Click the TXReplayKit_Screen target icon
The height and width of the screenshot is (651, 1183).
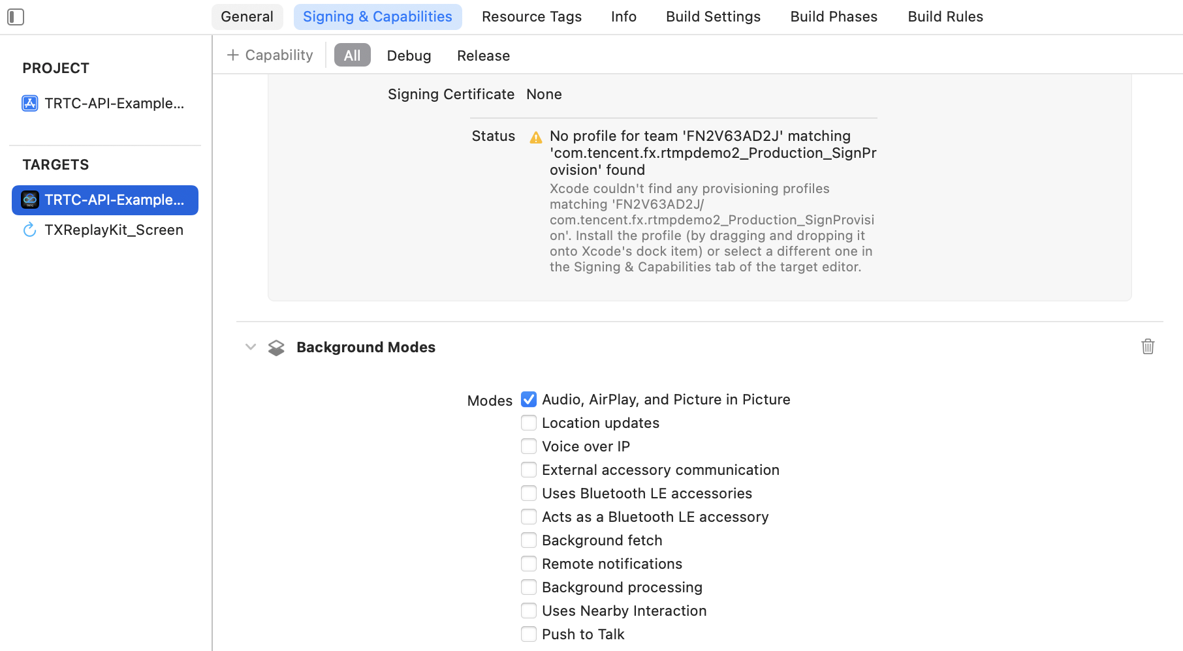[30, 230]
